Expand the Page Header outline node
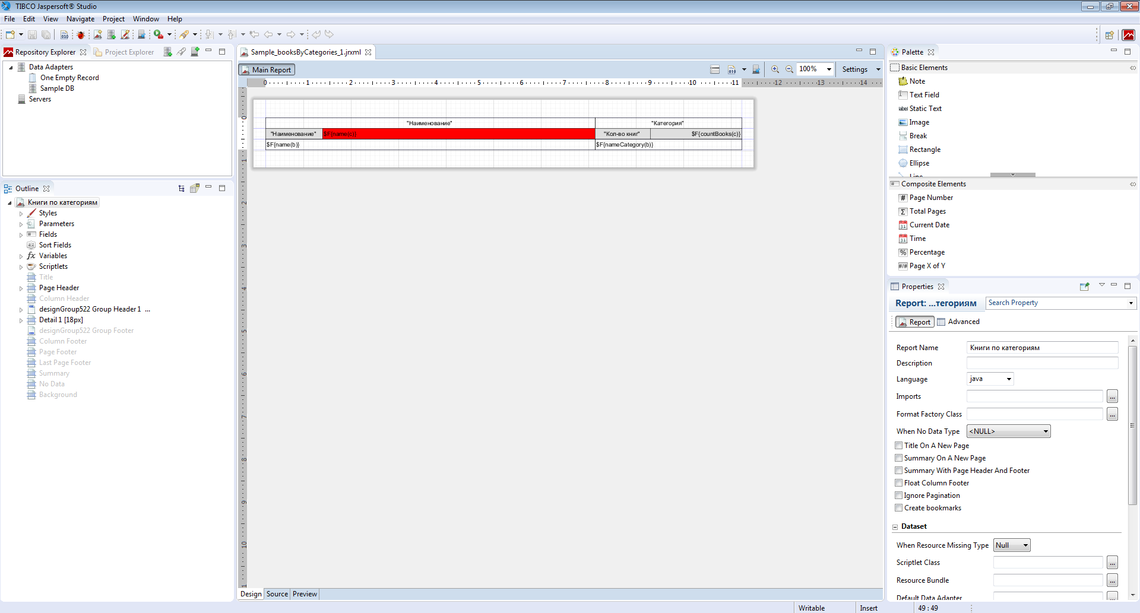This screenshot has width=1140, height=613. tap(21, 288)
